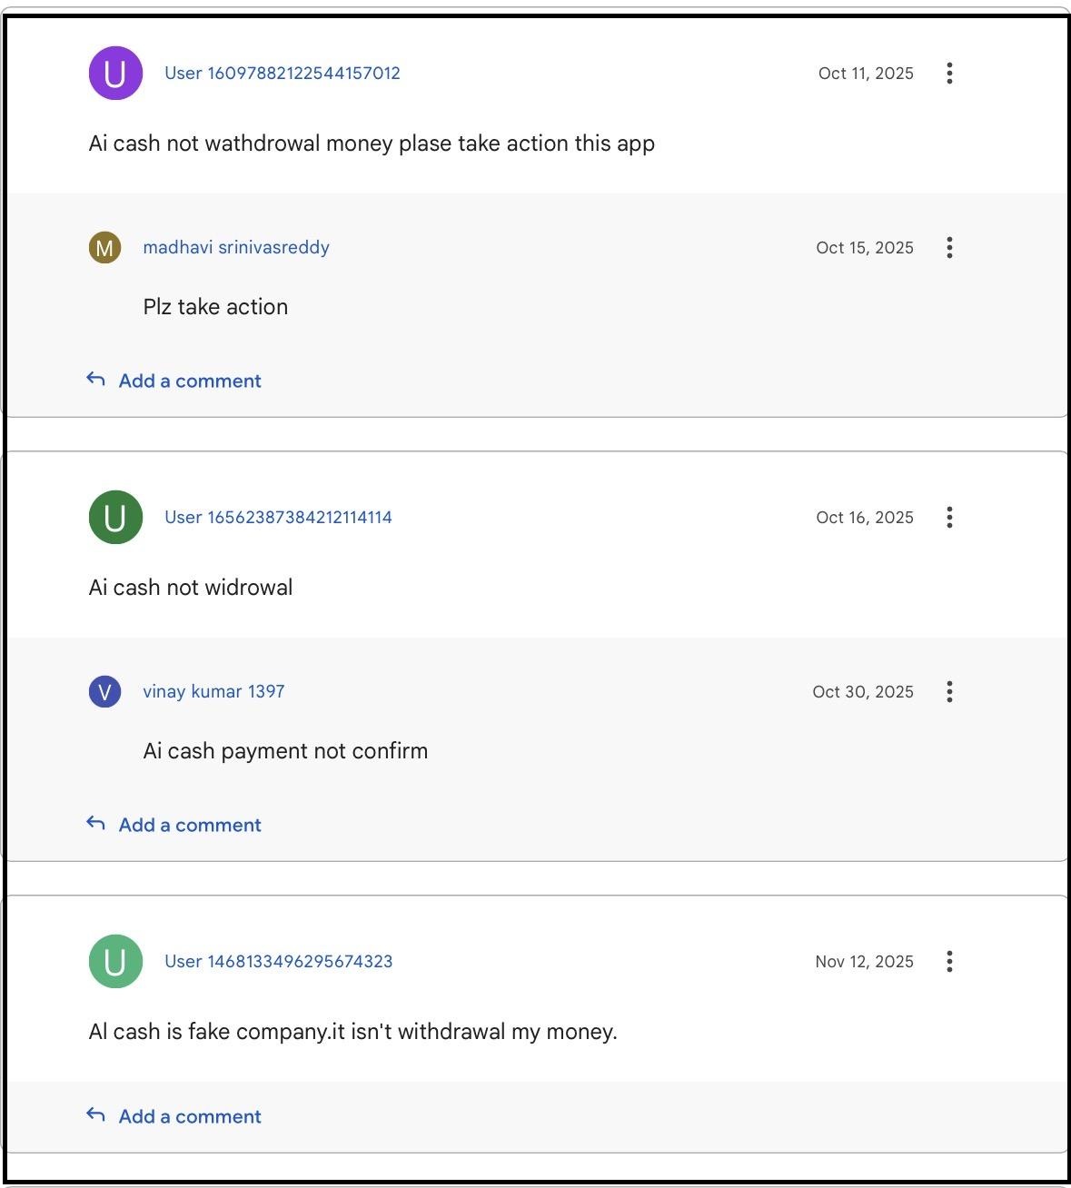Open more options for Nov 12 post

(949, 962)
